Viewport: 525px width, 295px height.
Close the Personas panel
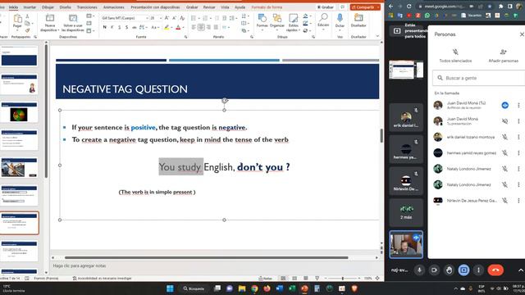click(522, 34)
